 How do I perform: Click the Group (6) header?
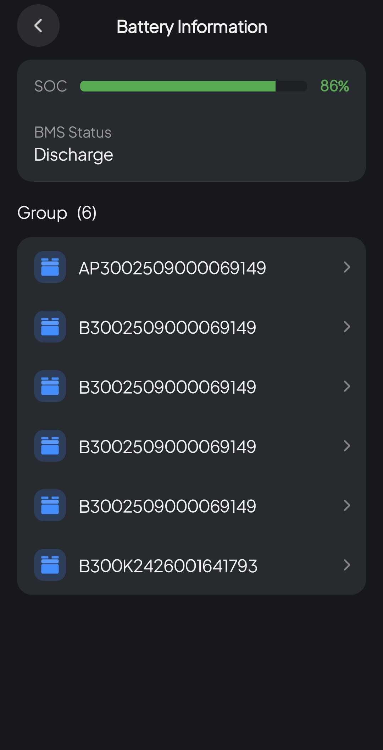click(x=57, y=213)
